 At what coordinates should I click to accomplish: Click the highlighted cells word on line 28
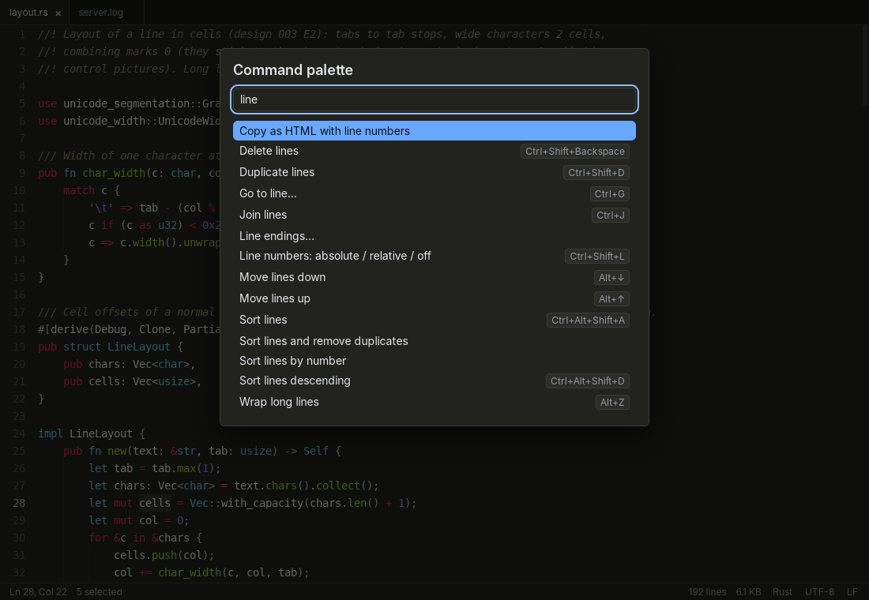pos(155,503)
